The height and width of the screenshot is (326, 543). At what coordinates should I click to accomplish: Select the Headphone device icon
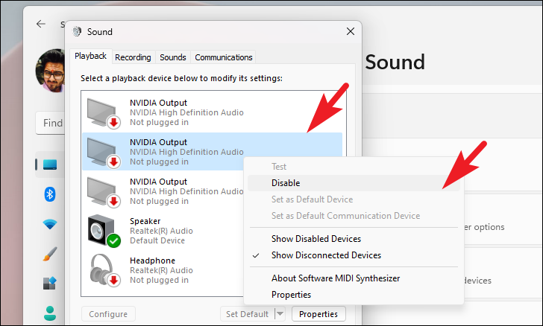pos(104,270)
